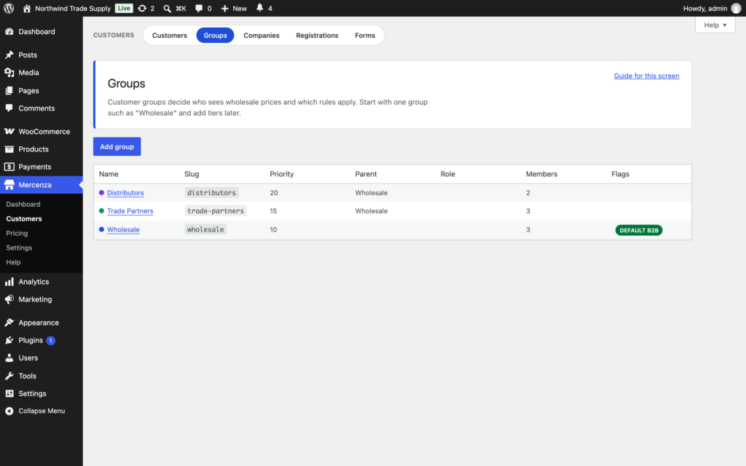This screenshot has width=746, height=466.
Task: Open the Guide for this screen link
Action: [646, 76]
